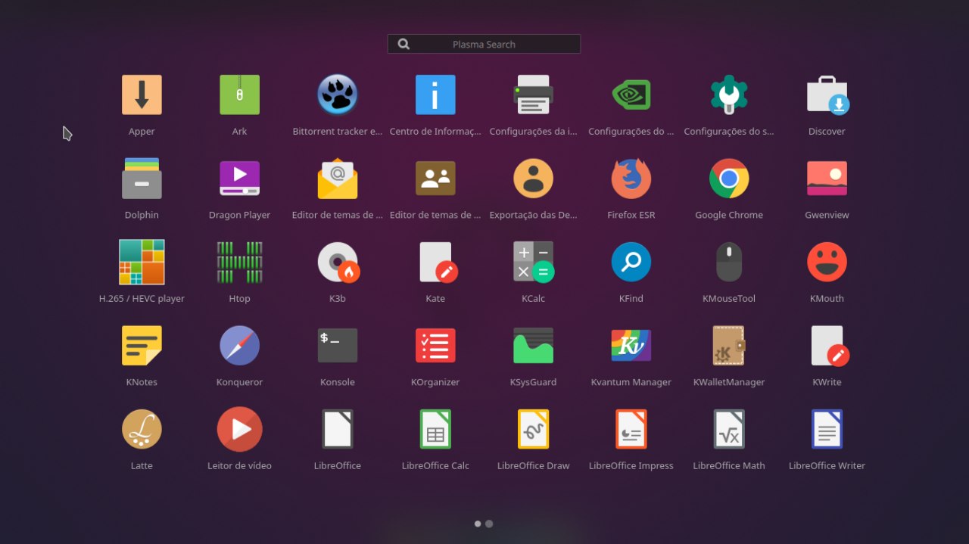Launch the KCalc calculator
Viewport: 969px width, 544px height.
[x=533, y=262]
